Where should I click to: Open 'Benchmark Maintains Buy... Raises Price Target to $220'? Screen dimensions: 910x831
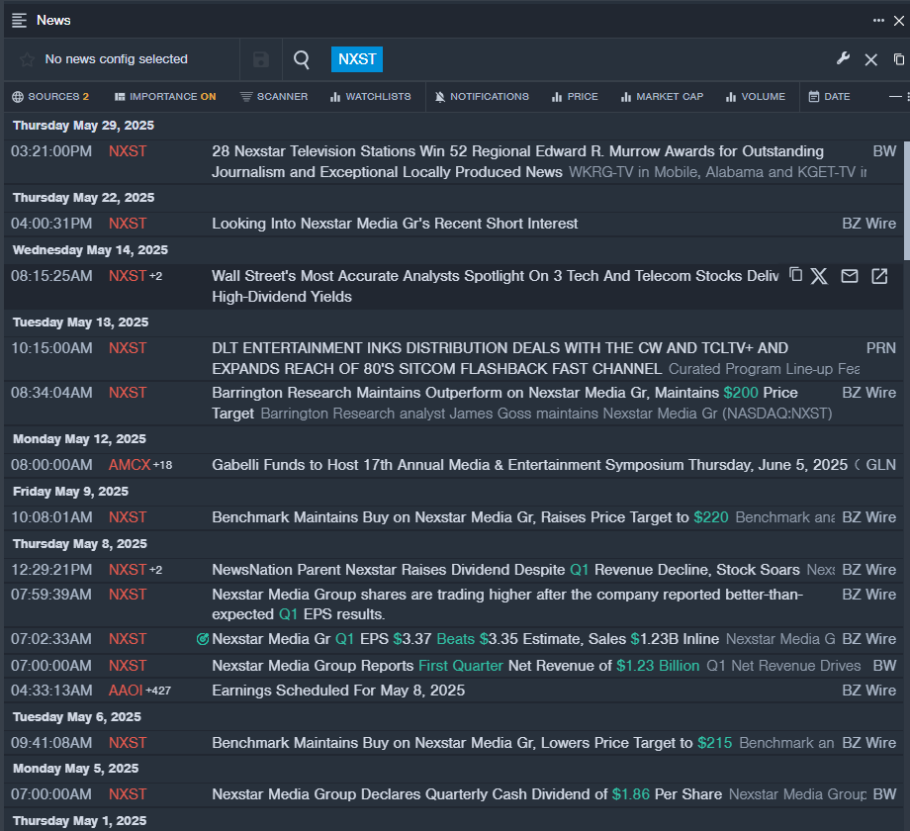(x=470, y=517)
